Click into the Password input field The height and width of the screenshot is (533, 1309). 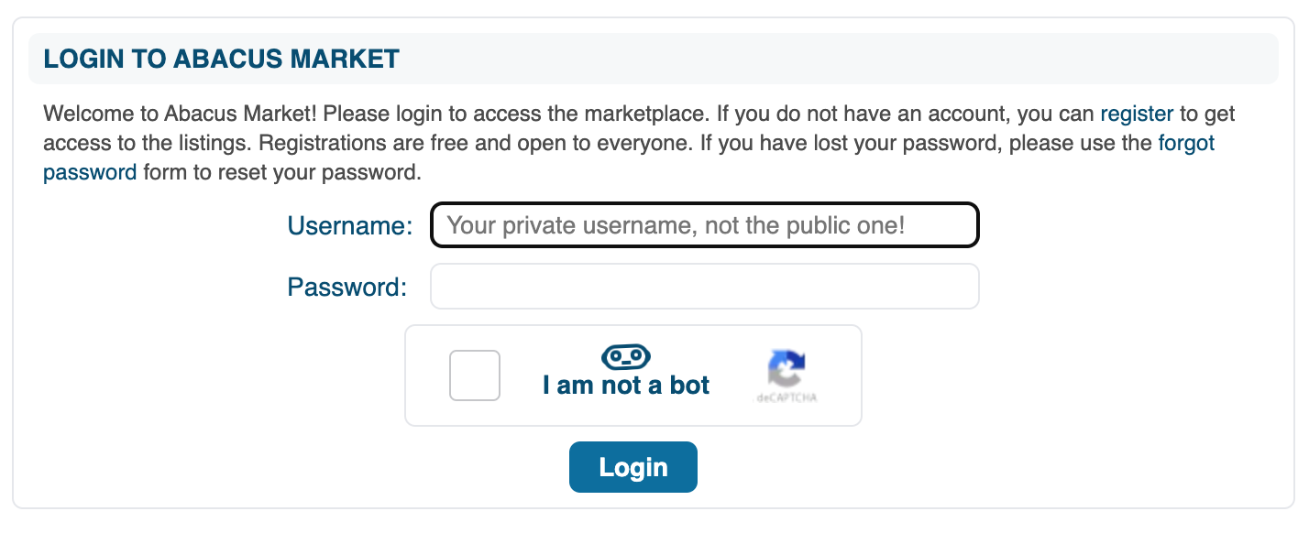pyautogui.click(x=704, y=287)
